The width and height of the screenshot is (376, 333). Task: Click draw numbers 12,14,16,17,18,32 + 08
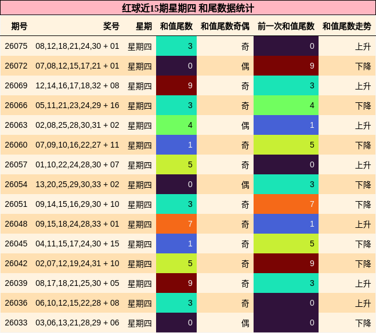coord(77,85)
